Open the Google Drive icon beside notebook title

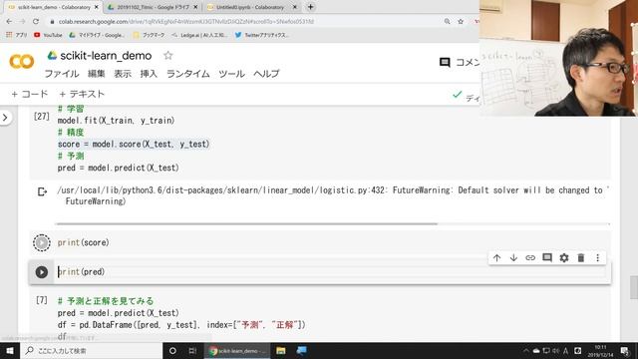52,56
